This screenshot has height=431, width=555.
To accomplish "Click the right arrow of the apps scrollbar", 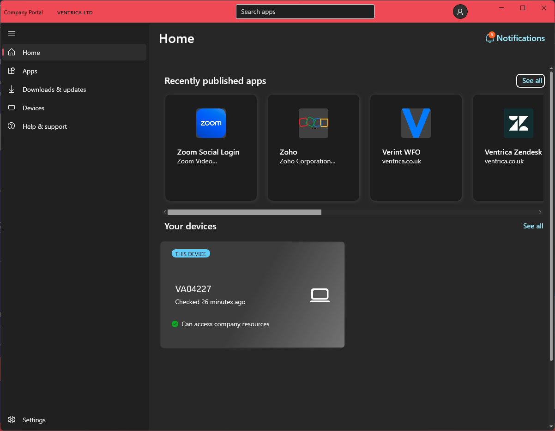I will [x=540, y=212].
